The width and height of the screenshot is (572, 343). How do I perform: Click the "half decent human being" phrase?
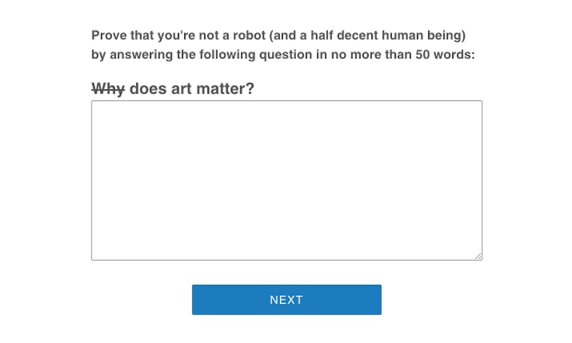point(371,36)
